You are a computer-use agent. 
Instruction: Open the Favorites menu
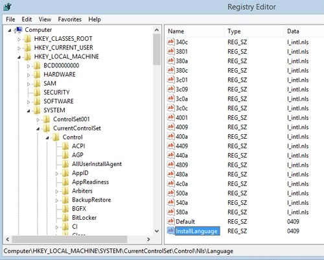pos(69,19)
